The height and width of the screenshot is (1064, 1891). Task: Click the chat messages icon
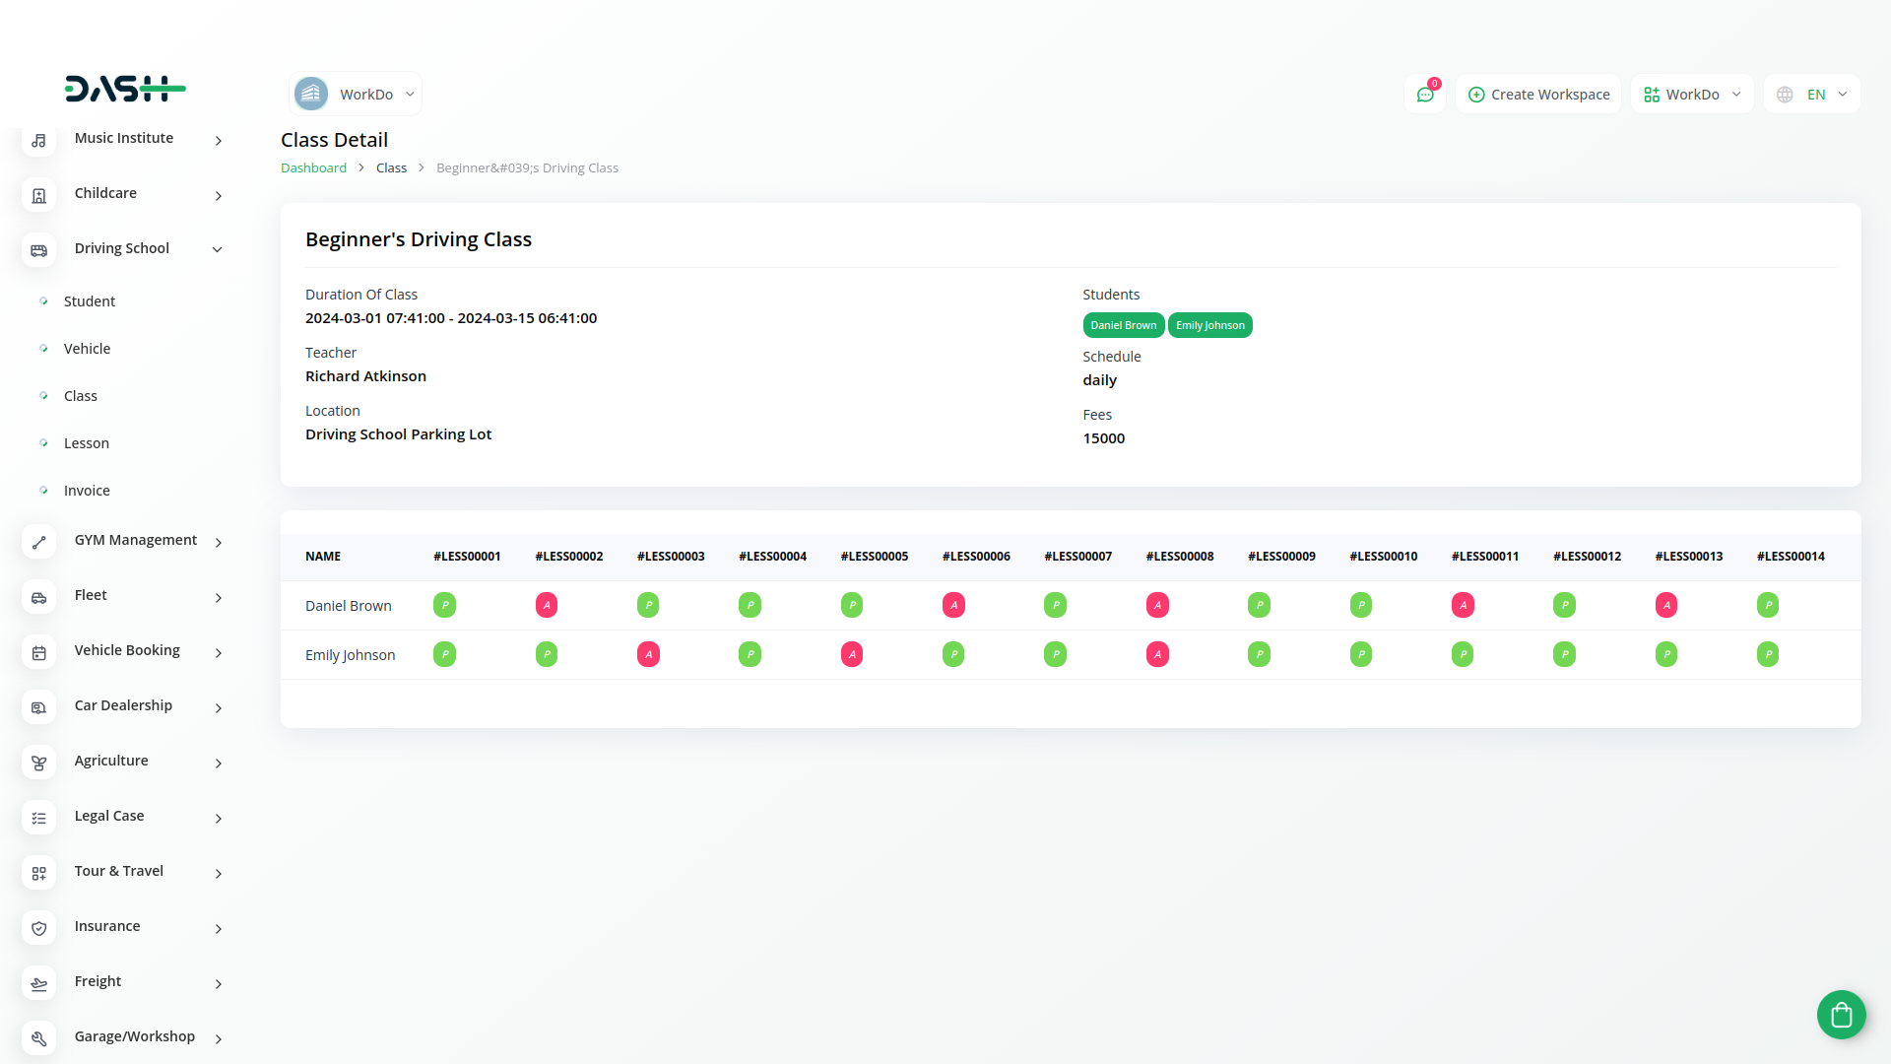pos(1424,95)
